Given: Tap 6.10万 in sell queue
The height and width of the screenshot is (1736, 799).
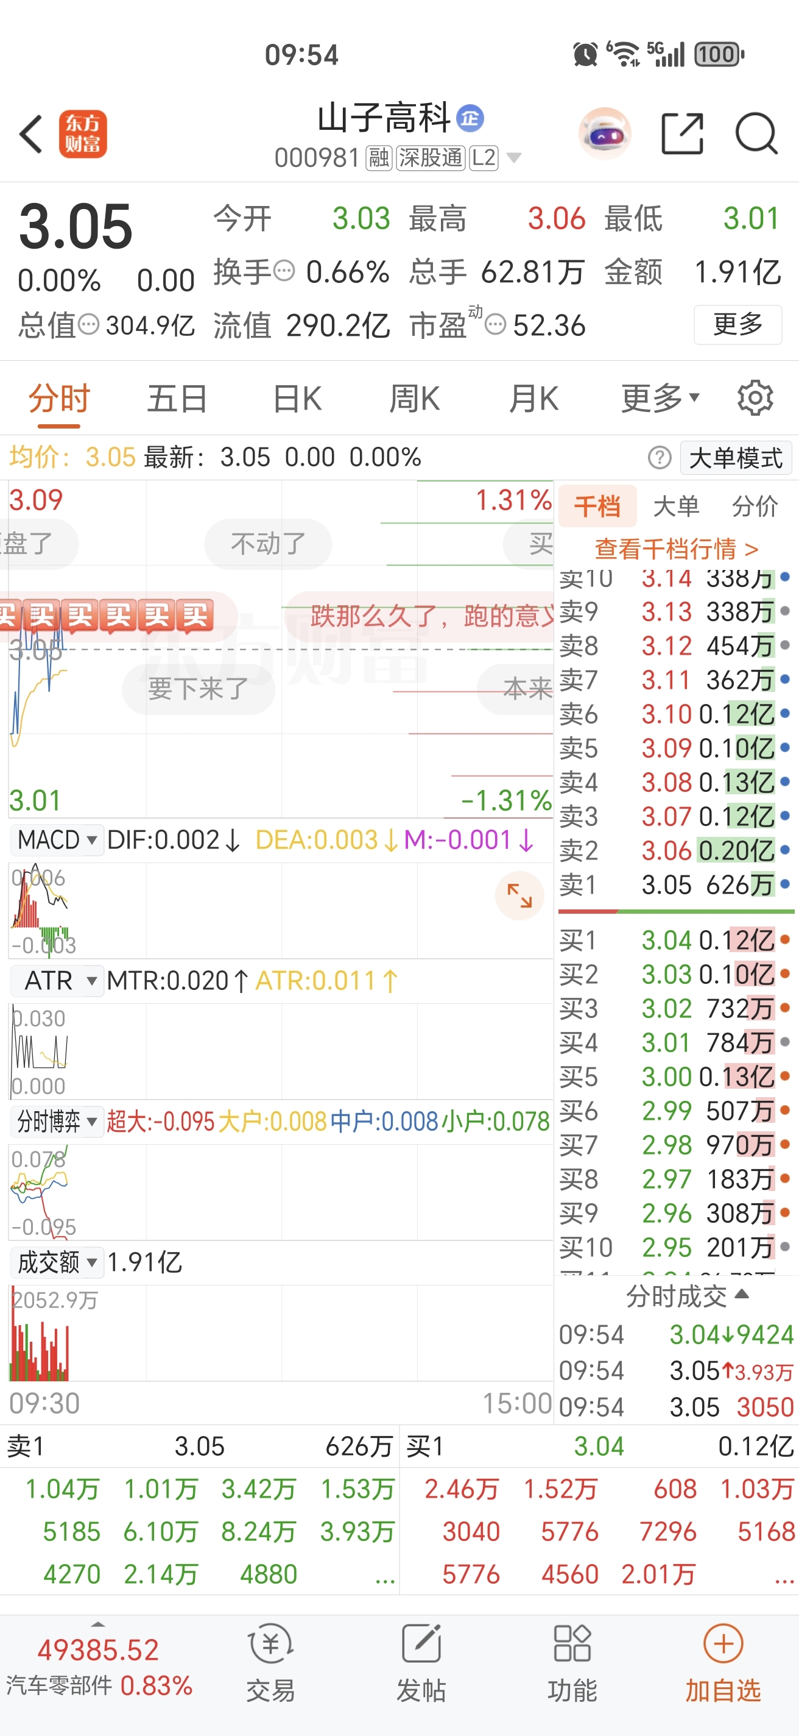Looking at the screenshot, I should click(160, 1532).
